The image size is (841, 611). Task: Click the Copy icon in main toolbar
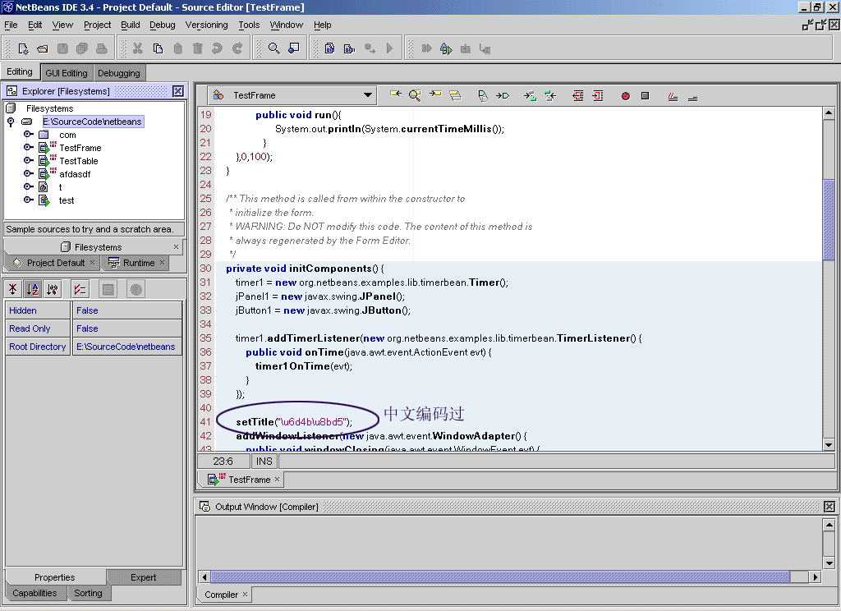coord(158,48)
